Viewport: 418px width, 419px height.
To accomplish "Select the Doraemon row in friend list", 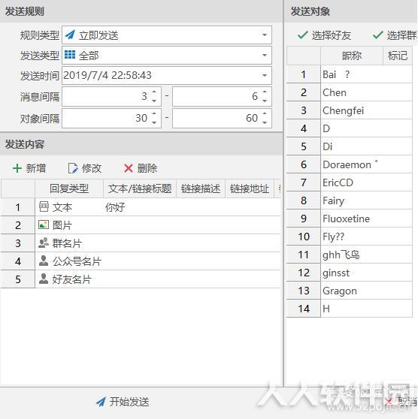I will (x=350, y=164).
